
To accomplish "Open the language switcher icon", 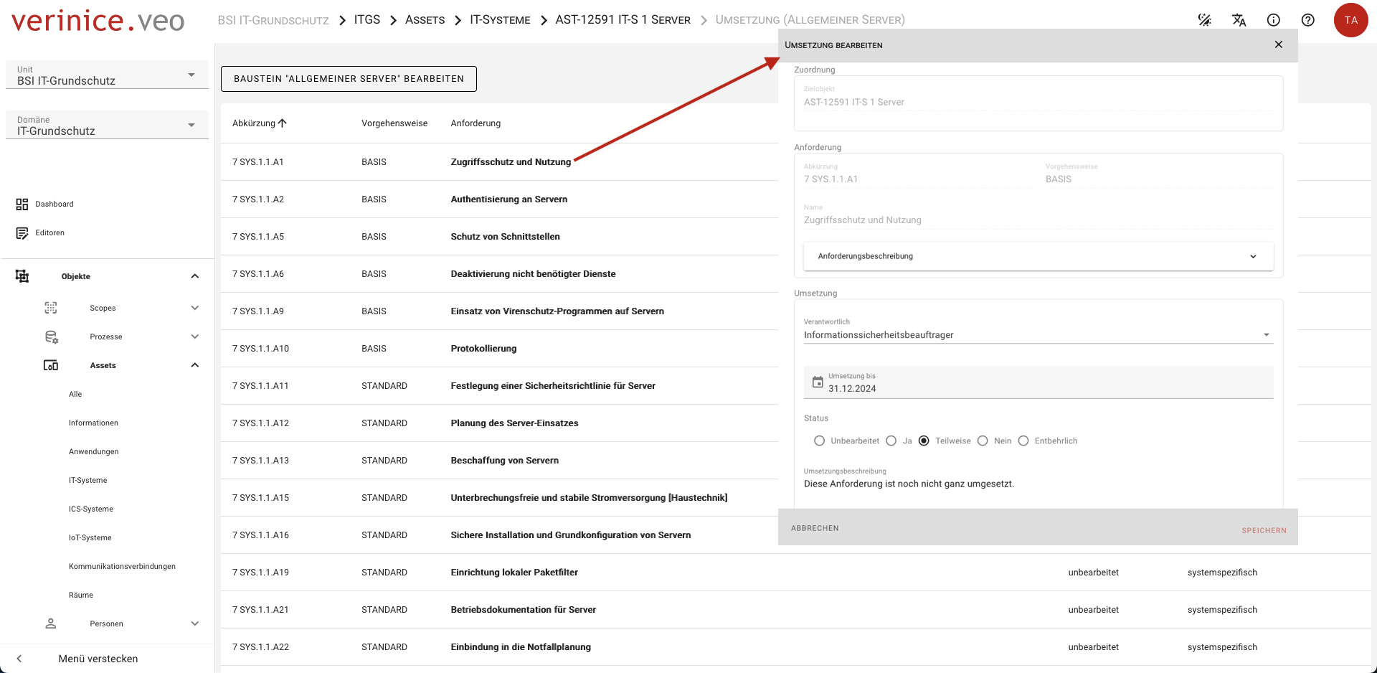I will click(1239, 20).
